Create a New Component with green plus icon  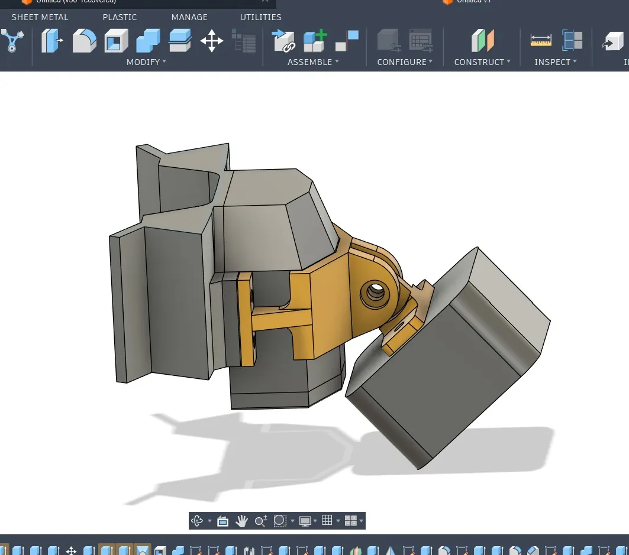point(315,41)
